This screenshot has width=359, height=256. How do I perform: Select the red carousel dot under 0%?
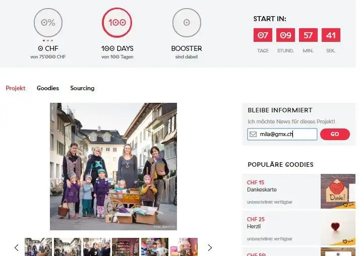pos(44,40)
